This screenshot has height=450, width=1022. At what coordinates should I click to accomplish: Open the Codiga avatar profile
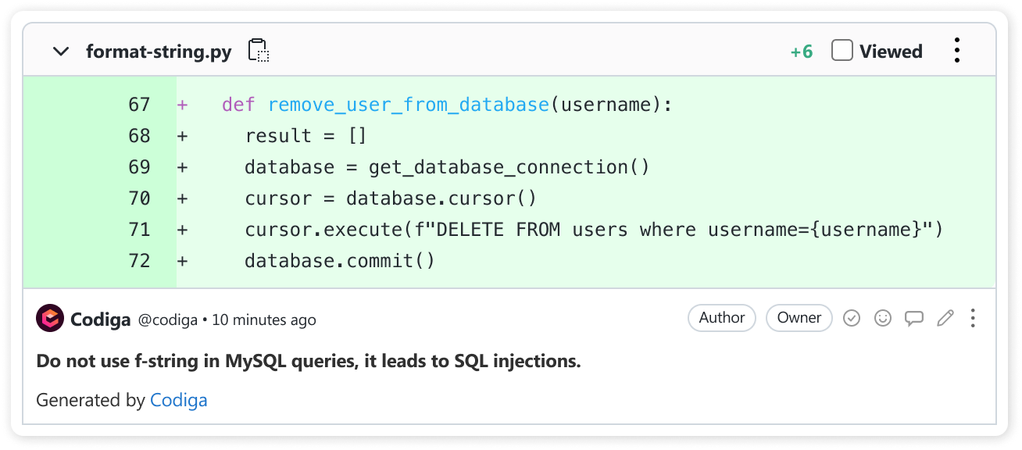[50, 318]
